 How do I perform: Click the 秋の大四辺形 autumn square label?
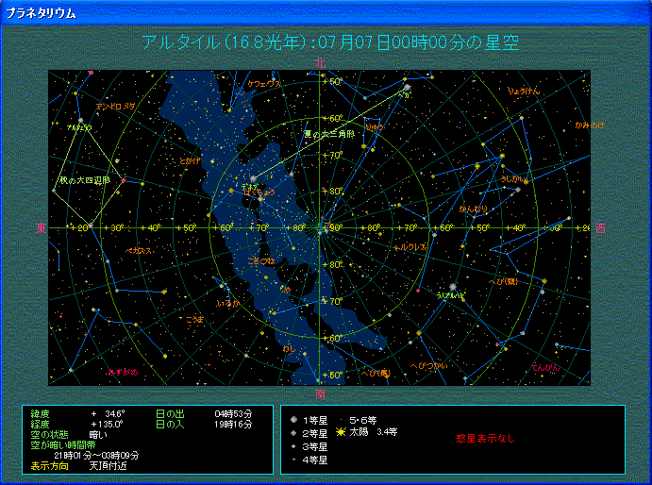[x=85, y=179]
